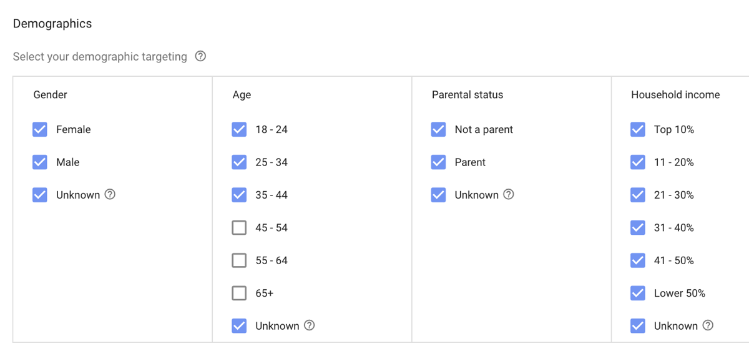Uncheck the Not a parent checkbox
Image resolution: width=749 pixels, height=346 pixels.
click(x=438, y=129)
